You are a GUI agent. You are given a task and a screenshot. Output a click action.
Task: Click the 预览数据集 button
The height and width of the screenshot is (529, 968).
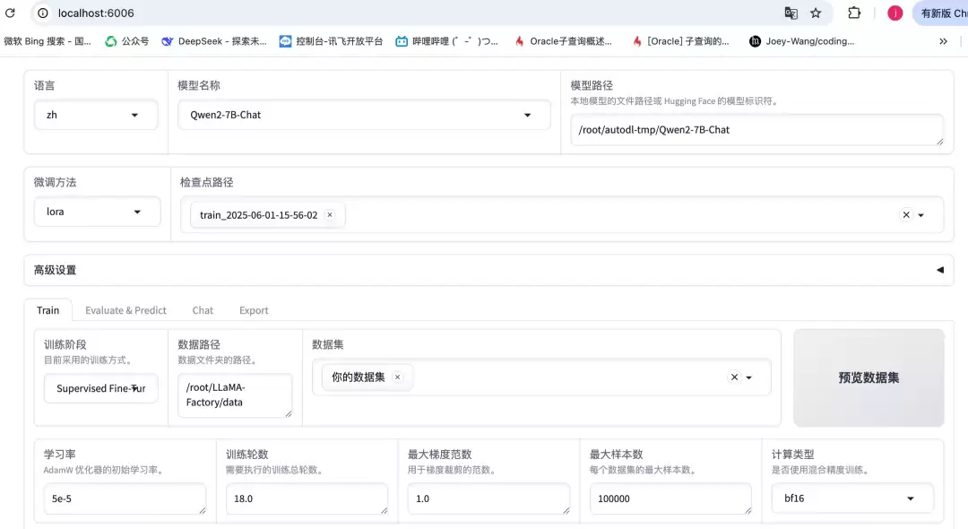(869, 377)
